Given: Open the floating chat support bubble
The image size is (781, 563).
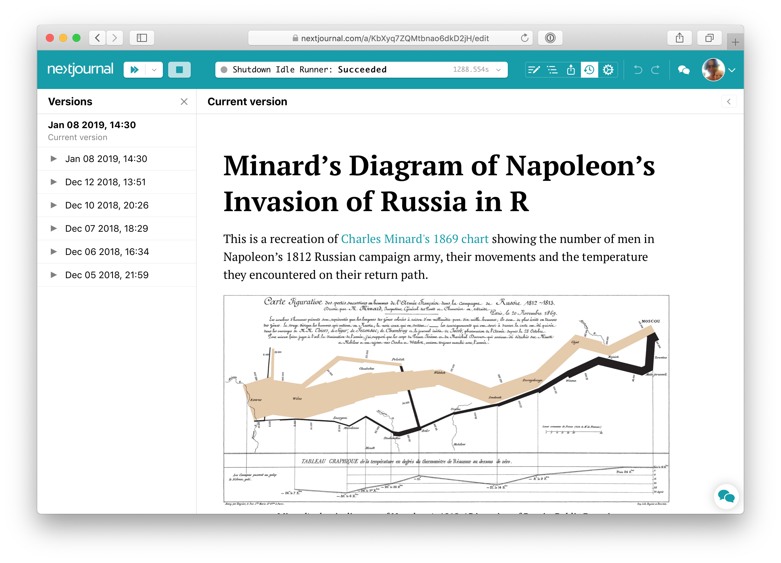Looking at the screenshot, I should [726, 497].
